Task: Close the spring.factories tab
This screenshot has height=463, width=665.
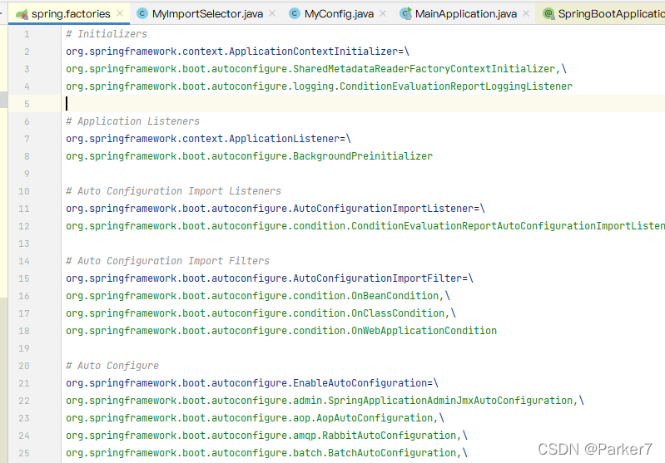Action: click(x=120, y=13)
